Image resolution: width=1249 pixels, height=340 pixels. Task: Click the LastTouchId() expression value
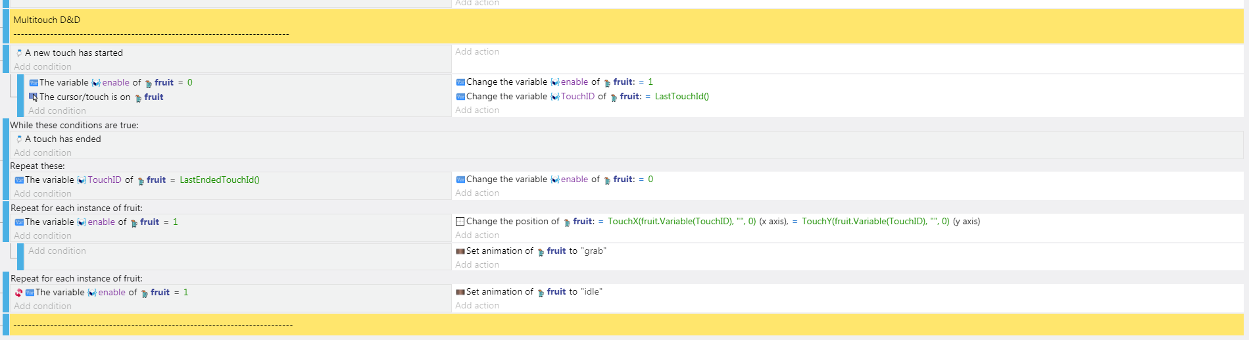pyautogui.click(x=682, y=97)
